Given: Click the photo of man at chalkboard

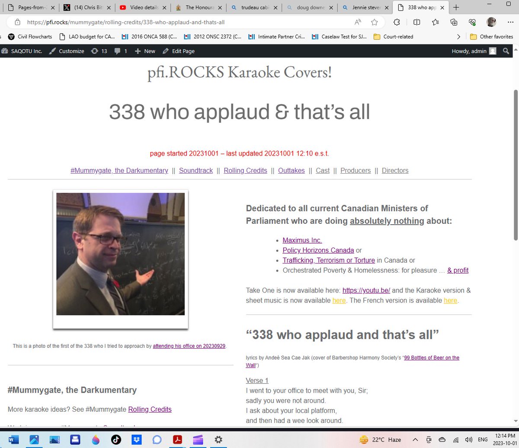Looking at the screenshot, I should 120,254.
